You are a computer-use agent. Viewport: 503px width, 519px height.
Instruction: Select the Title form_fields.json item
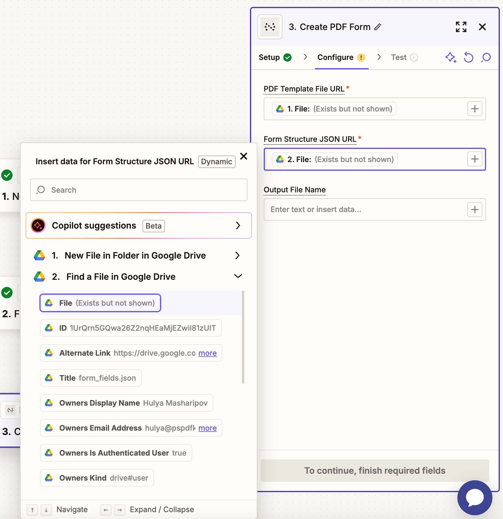click(x=91, y=378)
